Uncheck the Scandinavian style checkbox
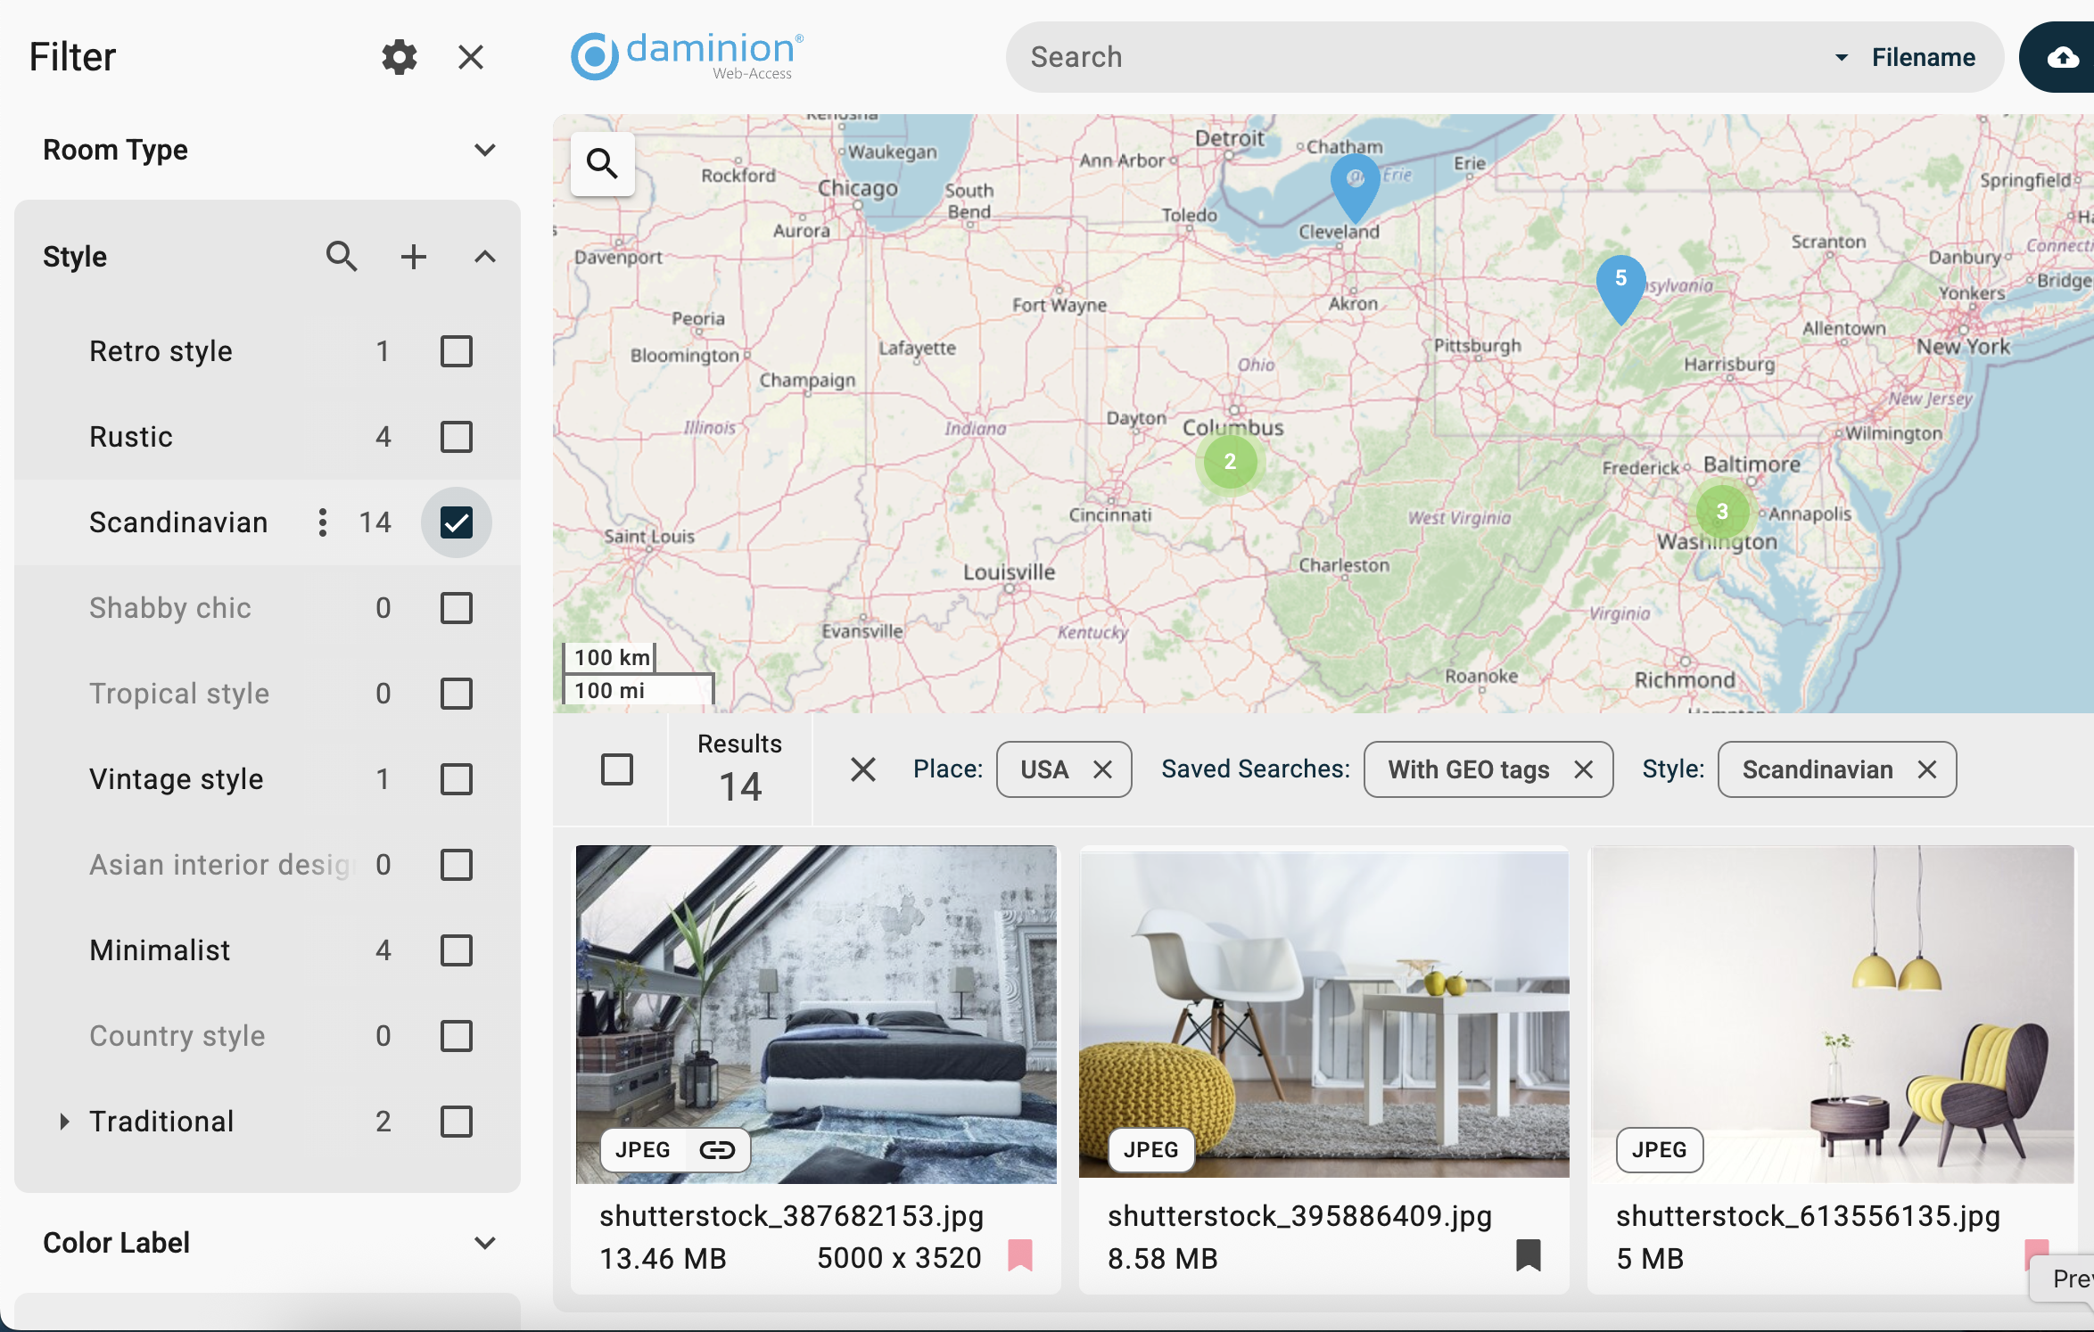 tap(456, 522)
